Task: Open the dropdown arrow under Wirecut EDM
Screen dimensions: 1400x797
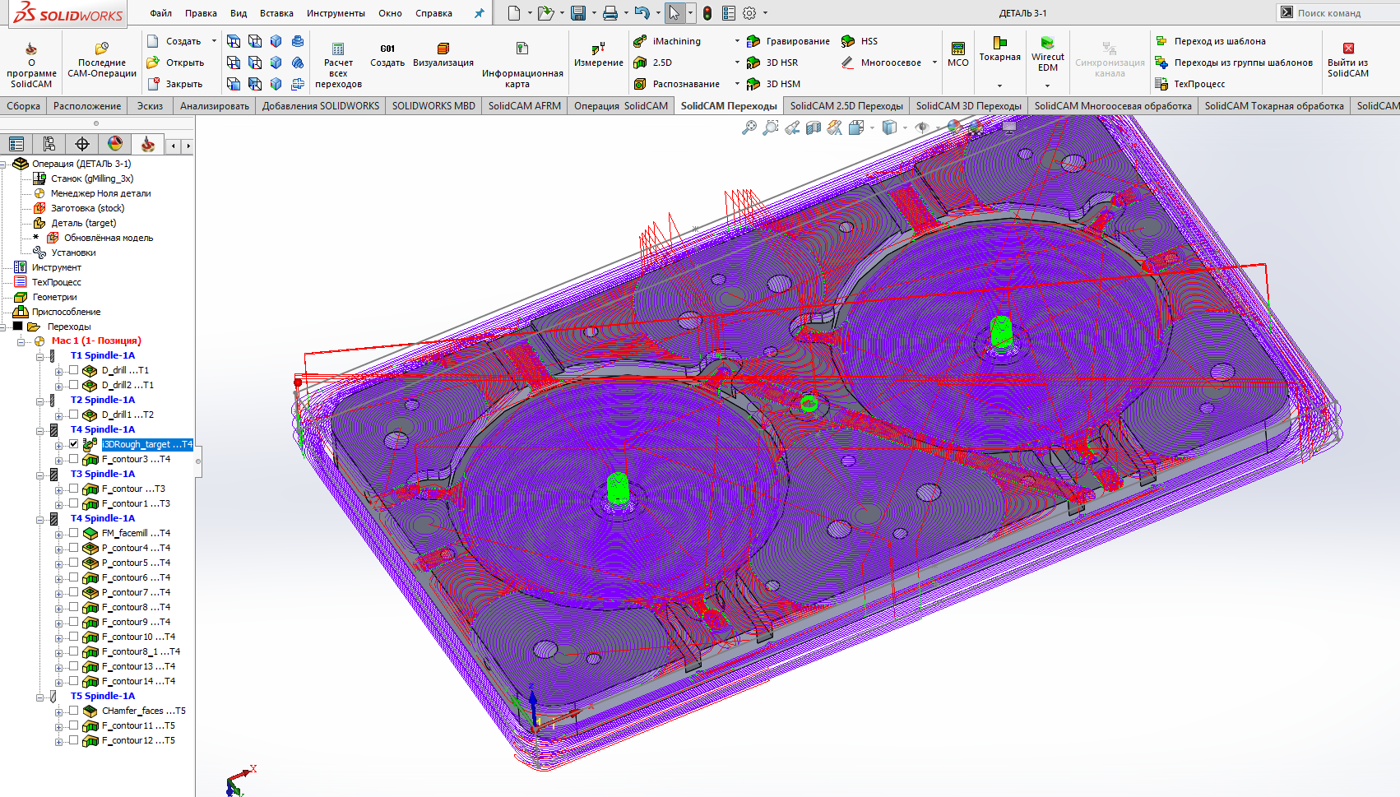Action: (x=1047, y=86)
